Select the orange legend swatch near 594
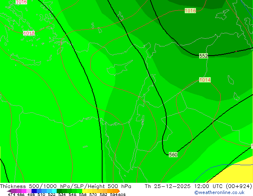 (115, 191)
